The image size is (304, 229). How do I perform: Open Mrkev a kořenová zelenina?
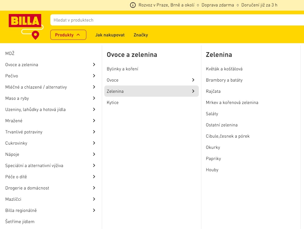tap(232, 102)
